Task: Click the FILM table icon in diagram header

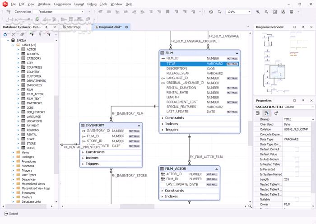Action: pos(162,53)
